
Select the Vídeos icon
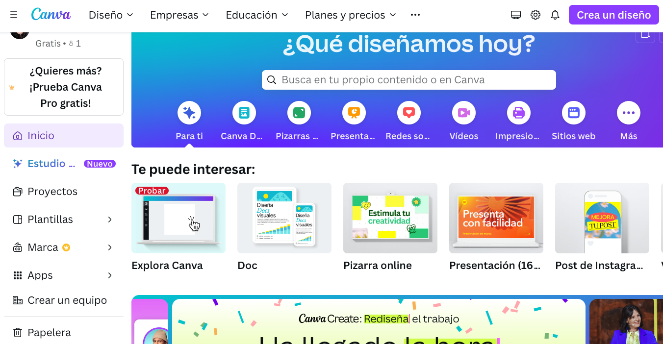coord(464,113)
